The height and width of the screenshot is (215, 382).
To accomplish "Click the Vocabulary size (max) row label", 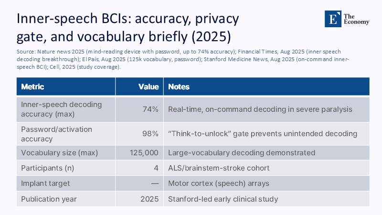I will point(60,153).
